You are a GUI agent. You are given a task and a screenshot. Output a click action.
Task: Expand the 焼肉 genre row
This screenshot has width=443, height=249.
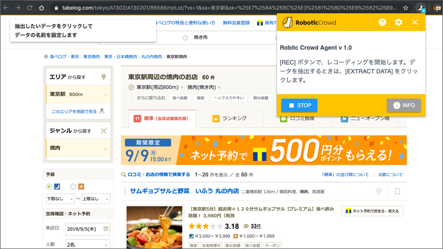click(78, 148)
